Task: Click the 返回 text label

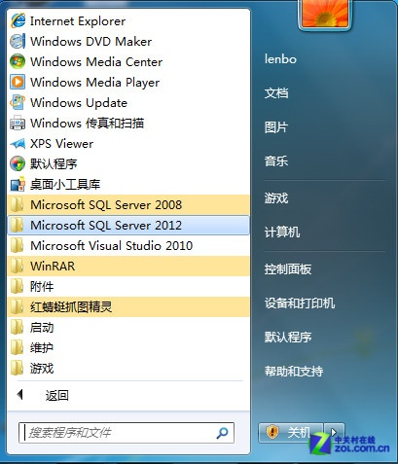Action: (56, 395)
